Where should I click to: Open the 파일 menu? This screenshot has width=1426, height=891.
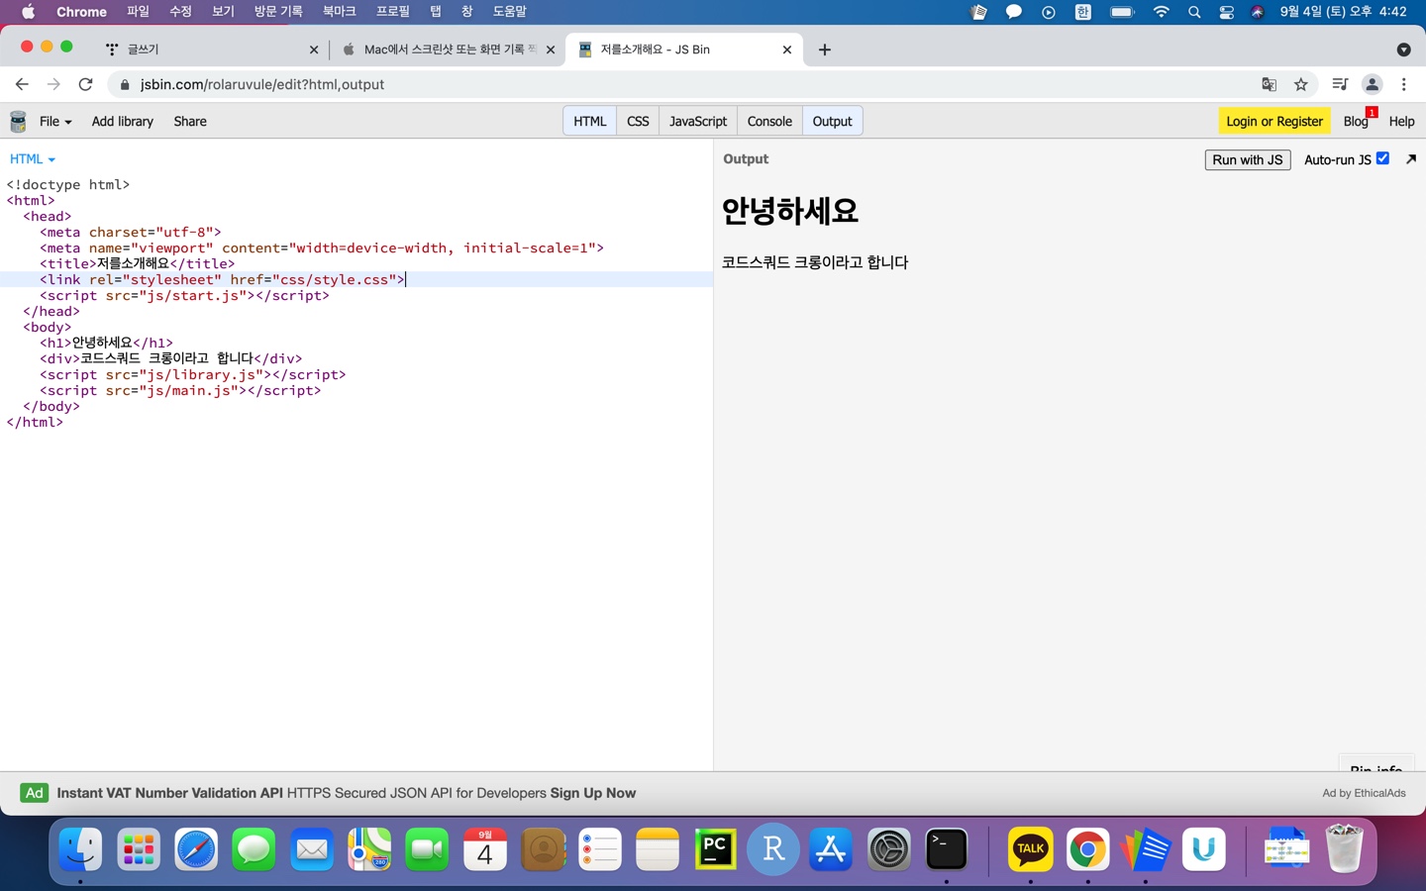tap(138, 12)
